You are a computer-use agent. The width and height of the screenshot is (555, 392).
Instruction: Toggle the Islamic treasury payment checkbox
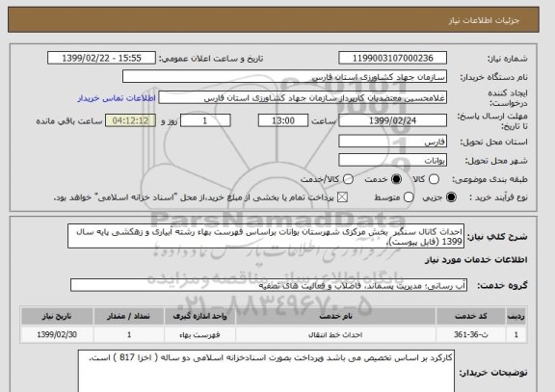pyautogui.click(x=342, y=197)
